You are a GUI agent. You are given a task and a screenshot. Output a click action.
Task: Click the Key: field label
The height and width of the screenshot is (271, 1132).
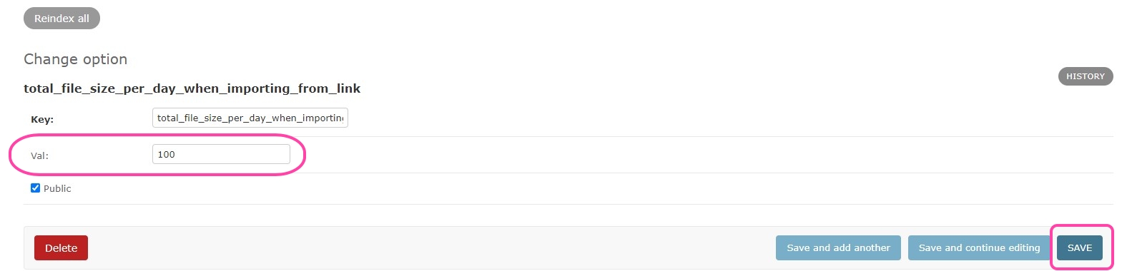(x=42, y=119)
